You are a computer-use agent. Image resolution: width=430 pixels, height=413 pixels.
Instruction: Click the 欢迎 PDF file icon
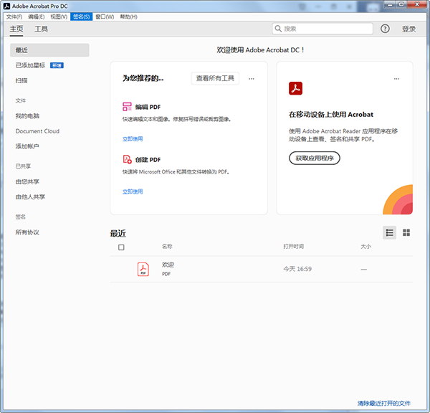coord(143,269)
